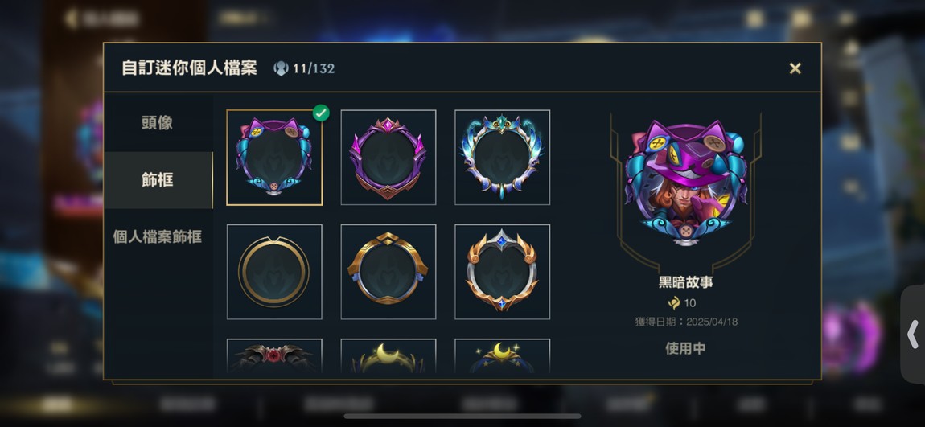Click the 黑暗故事 frame name label
This screenshot has width=925, height=427.
tap(685, 282)
